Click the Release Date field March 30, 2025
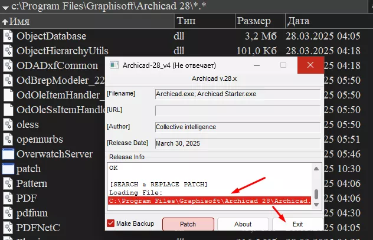This screenshot has width=373, height=240. [238, 143]
